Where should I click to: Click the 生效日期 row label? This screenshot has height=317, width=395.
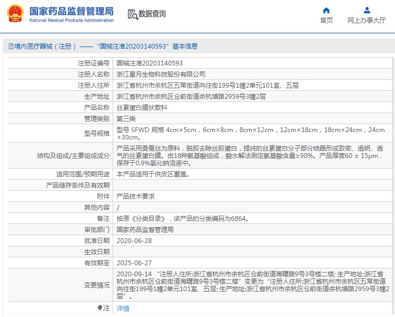pyautogui.click(x=97, y=252)
